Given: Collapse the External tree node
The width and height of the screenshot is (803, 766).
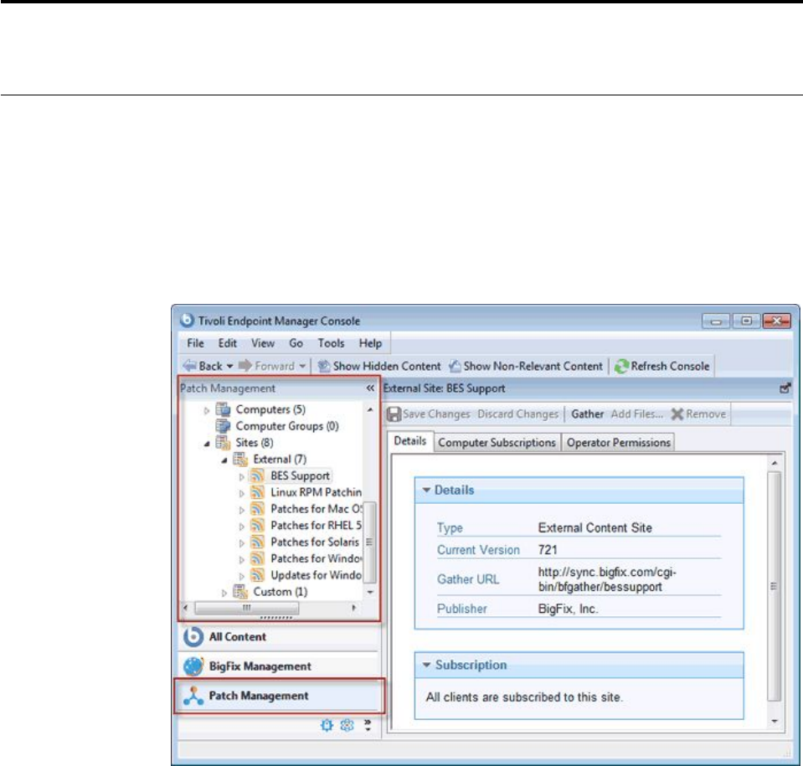Looking at the screenshot, I should [224, 460].
